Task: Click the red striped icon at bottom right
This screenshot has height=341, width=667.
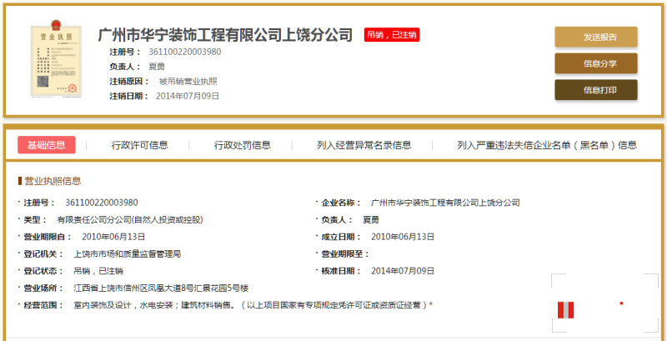Action: pyautogui.click(x=568, y=309)
